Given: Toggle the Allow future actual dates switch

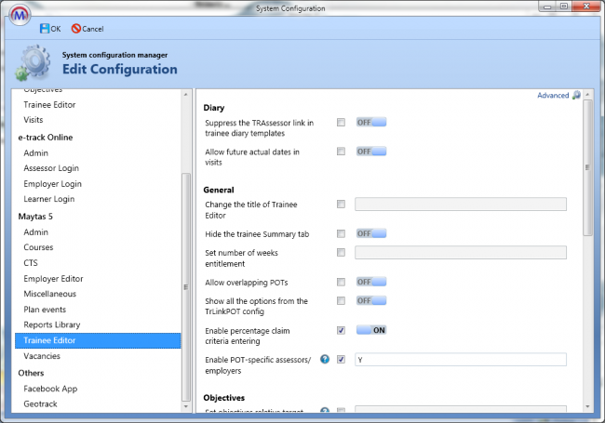Looking at the screenshot, I should tap(370, 151).
